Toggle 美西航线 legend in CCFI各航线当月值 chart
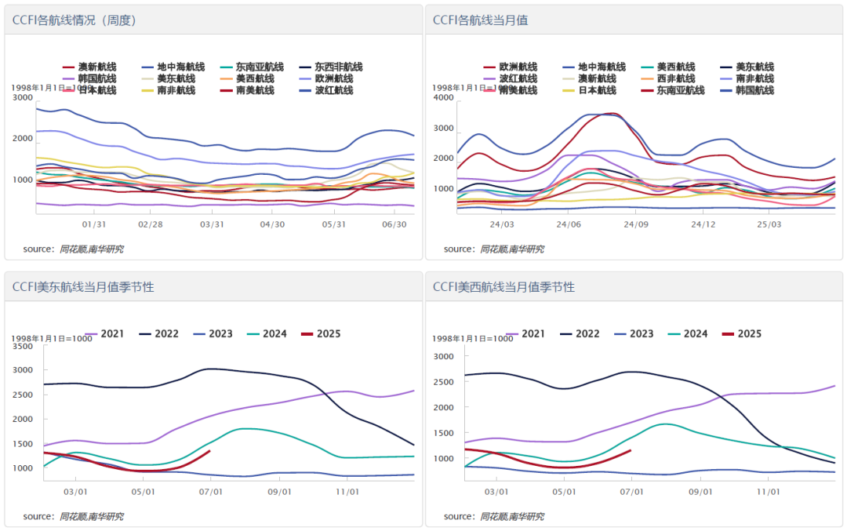Screen dimensions: 847x531 pyautogui.click(x=668, y=67)
